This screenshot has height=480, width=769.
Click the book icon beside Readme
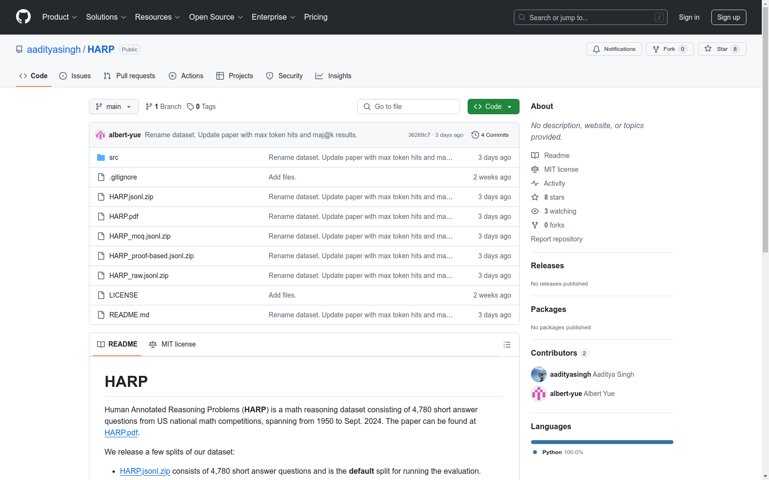tap(535, 156)
